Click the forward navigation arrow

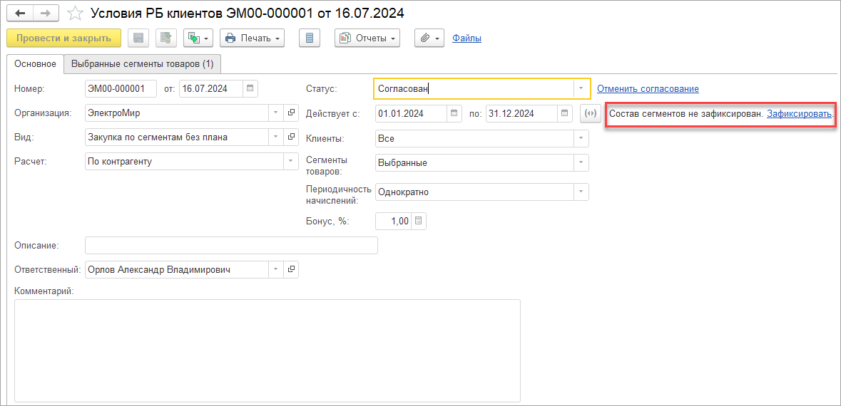point(44,14)
